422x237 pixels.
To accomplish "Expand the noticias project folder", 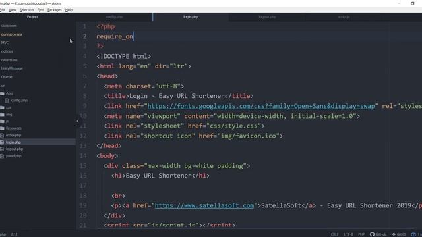I will coord(7,51).
